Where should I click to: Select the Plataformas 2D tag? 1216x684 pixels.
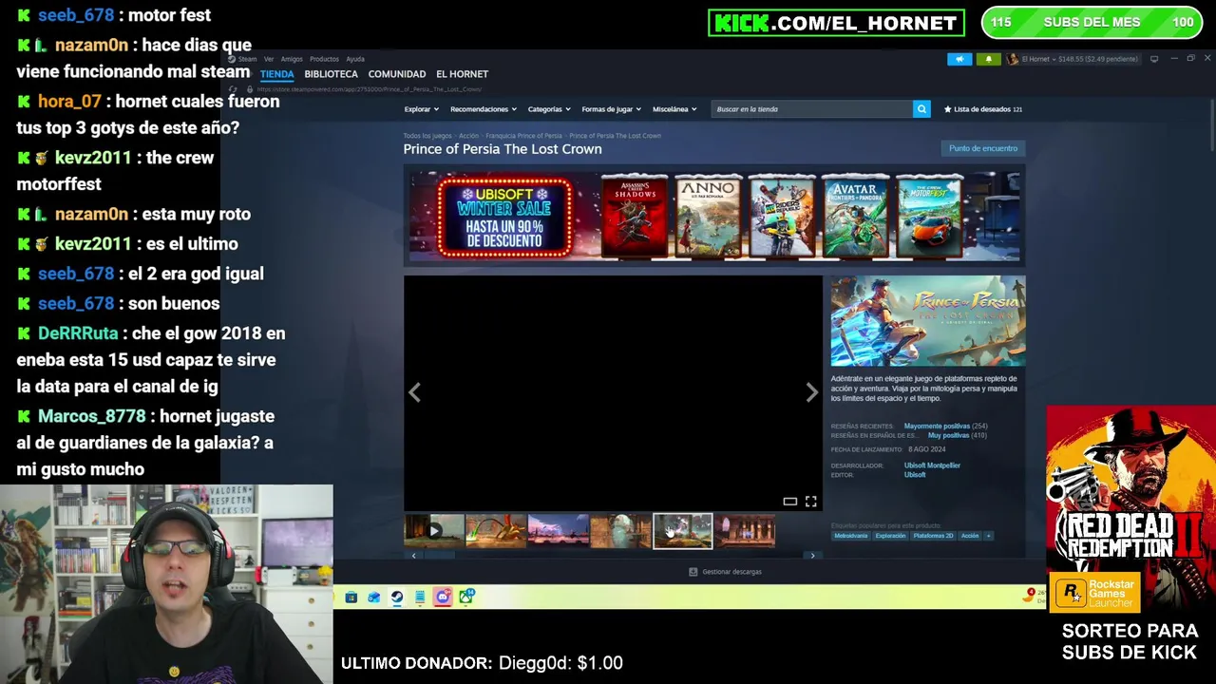coord(933,536)
